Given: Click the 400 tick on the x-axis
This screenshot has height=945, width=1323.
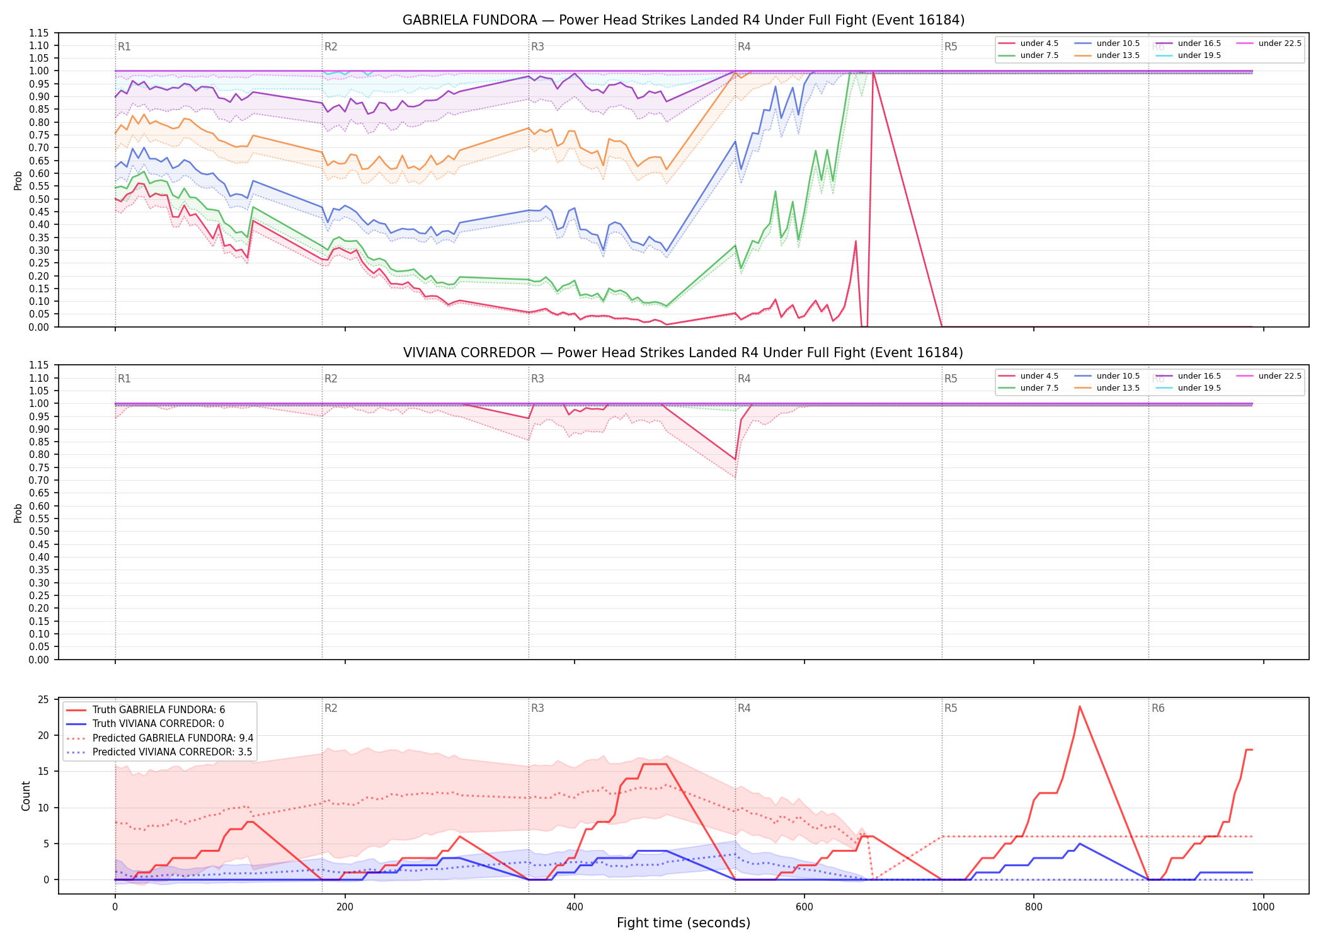Looking at the screenshot, I should [x=575, y=907].
